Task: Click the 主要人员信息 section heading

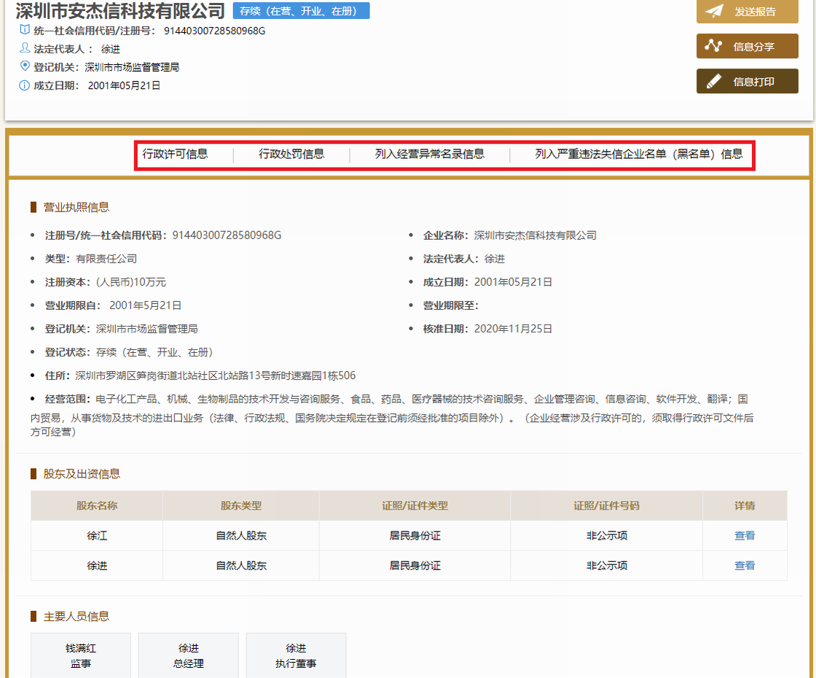Action: (x=76, y=617)
